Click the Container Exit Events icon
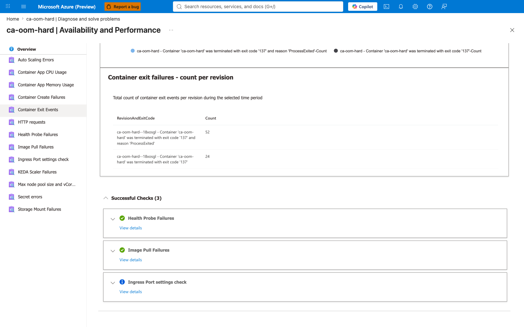Viewport: 524px width, 327px height. click(x=11, y=110)
